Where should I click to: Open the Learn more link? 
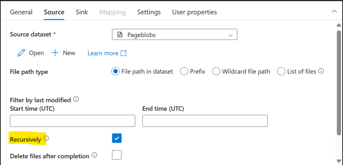[103, 53]
